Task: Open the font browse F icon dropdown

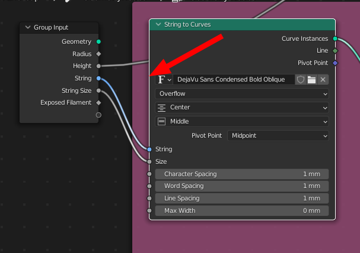Action: coord(164,80)
